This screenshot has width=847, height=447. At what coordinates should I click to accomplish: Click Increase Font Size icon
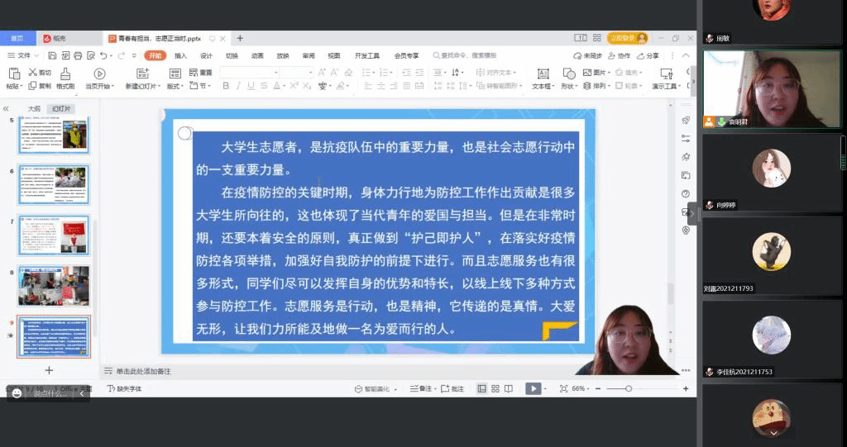(322, 73)
